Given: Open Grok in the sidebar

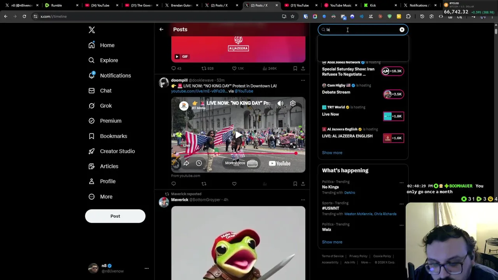Looking at the screenshot, I should [x=100, y=106].
